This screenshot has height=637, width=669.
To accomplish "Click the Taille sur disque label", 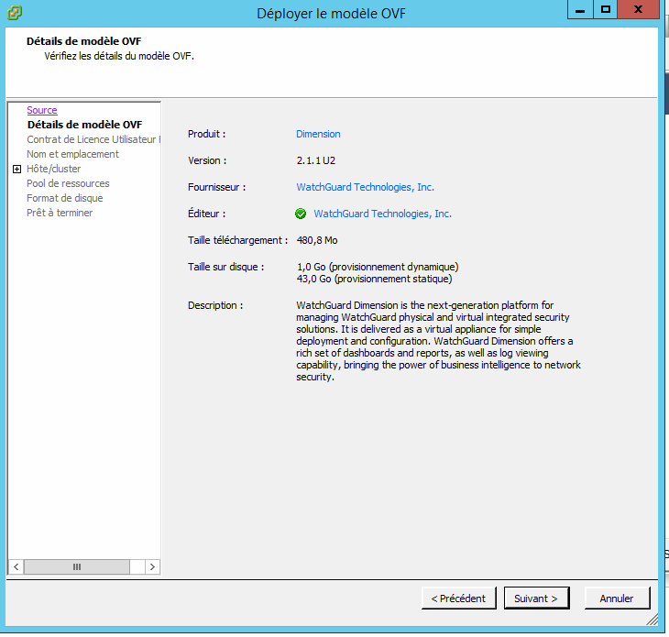I will click(226, 267).
